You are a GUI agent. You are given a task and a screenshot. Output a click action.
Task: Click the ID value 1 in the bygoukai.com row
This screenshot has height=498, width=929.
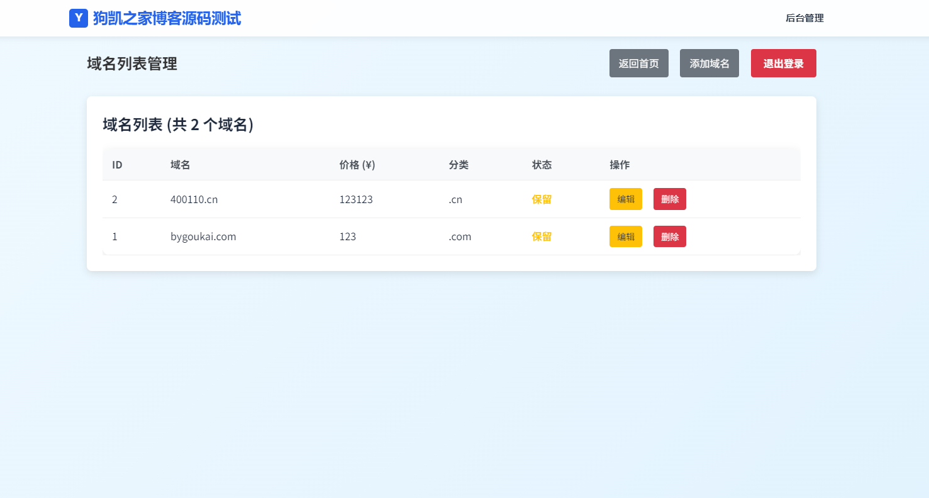click(x=114, y=236)
